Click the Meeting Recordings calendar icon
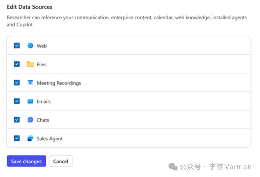The width and height of the screenshot is (260, 177). click(30, 83)
